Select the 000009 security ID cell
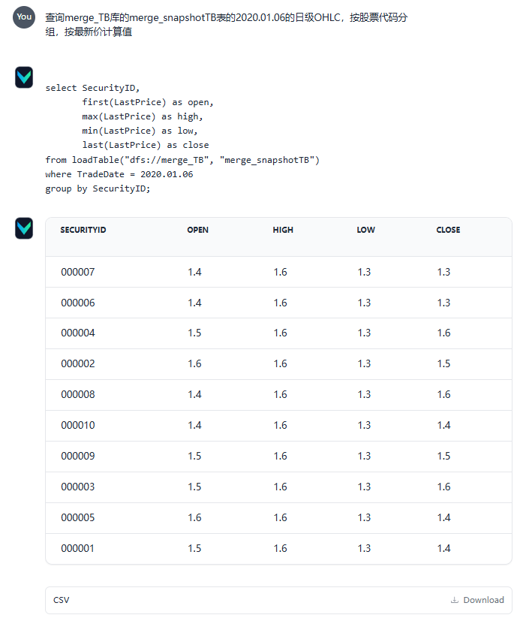Screen dimensions: 532x624 pyautogui.click(x=78, y=456)
